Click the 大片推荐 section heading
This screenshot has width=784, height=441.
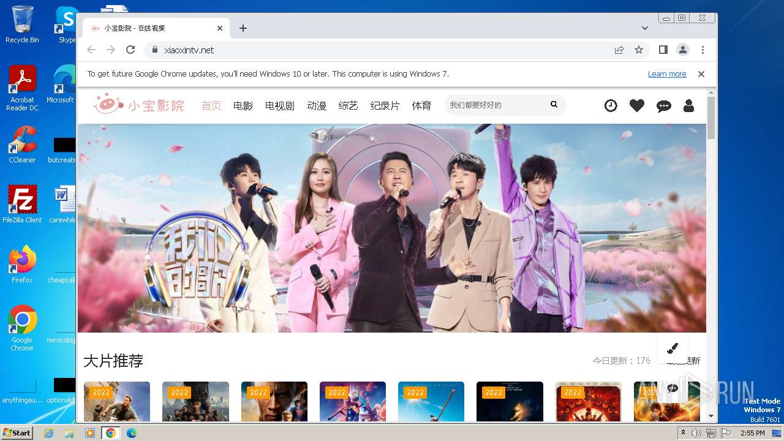113,361
